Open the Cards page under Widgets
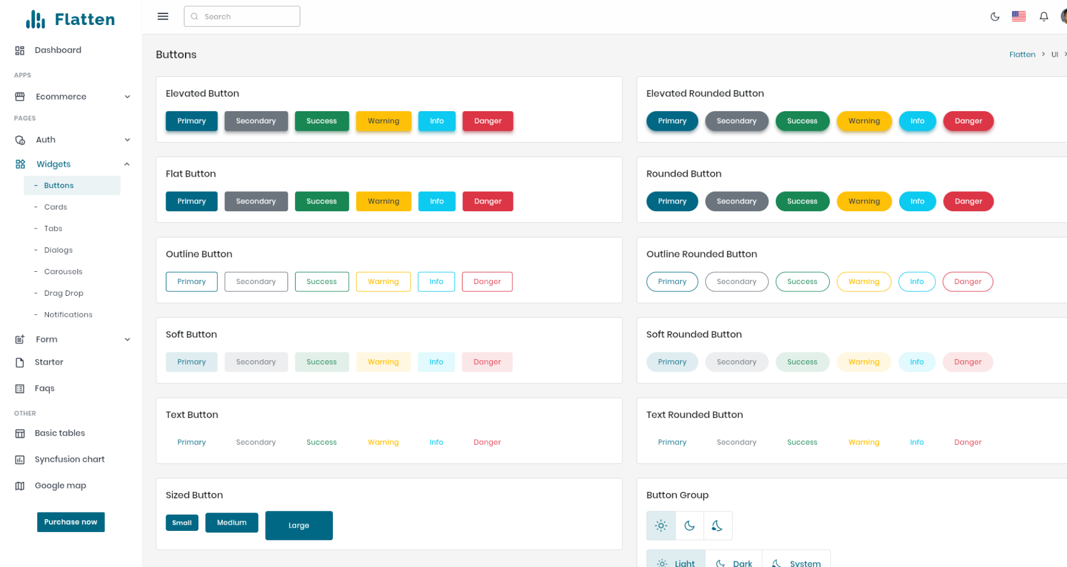Screen dimensions: 1067x567 coord(55,207)
